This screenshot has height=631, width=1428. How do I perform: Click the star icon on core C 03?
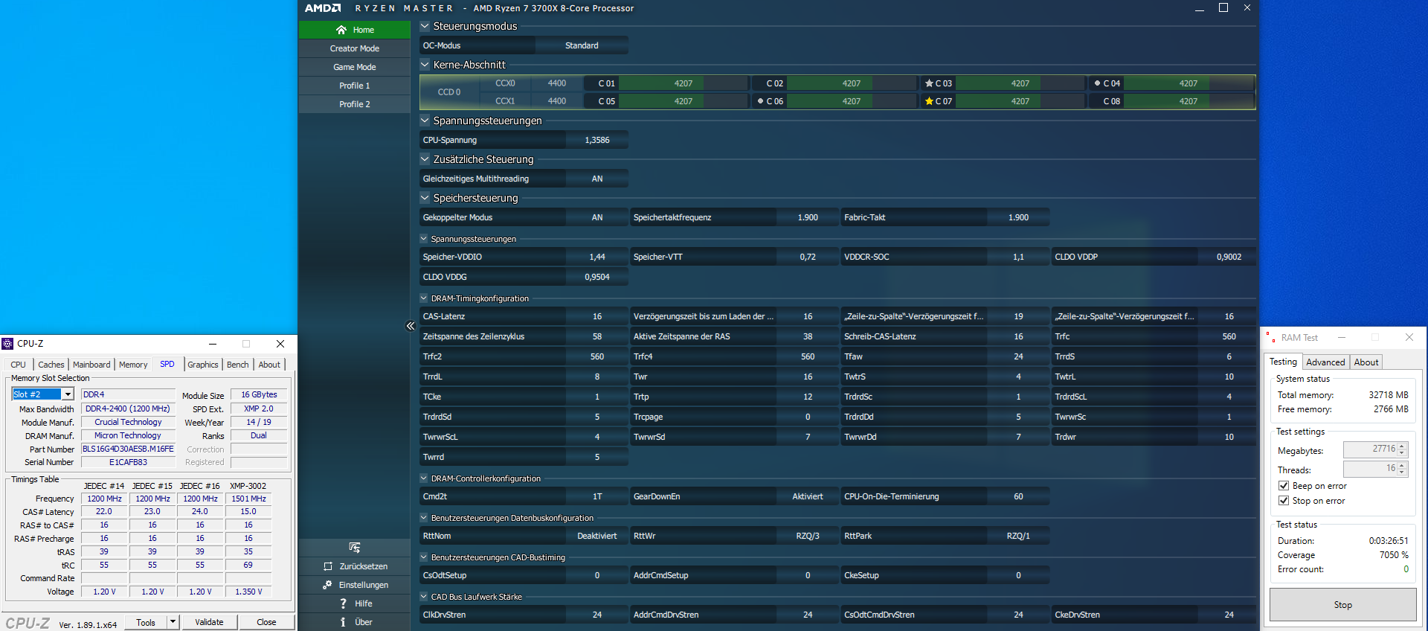[x=929, y=83]
